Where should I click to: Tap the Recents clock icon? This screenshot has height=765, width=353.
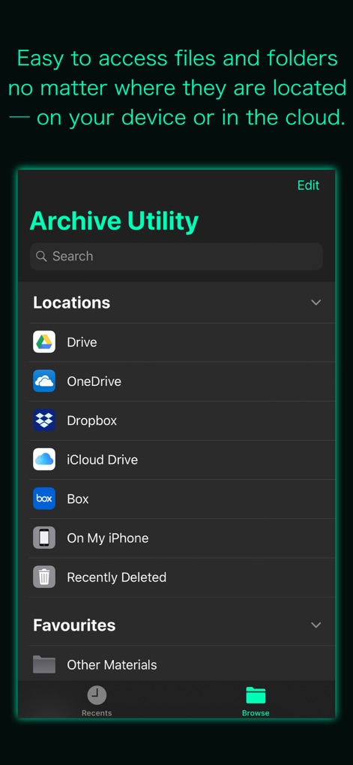(97, 694)
